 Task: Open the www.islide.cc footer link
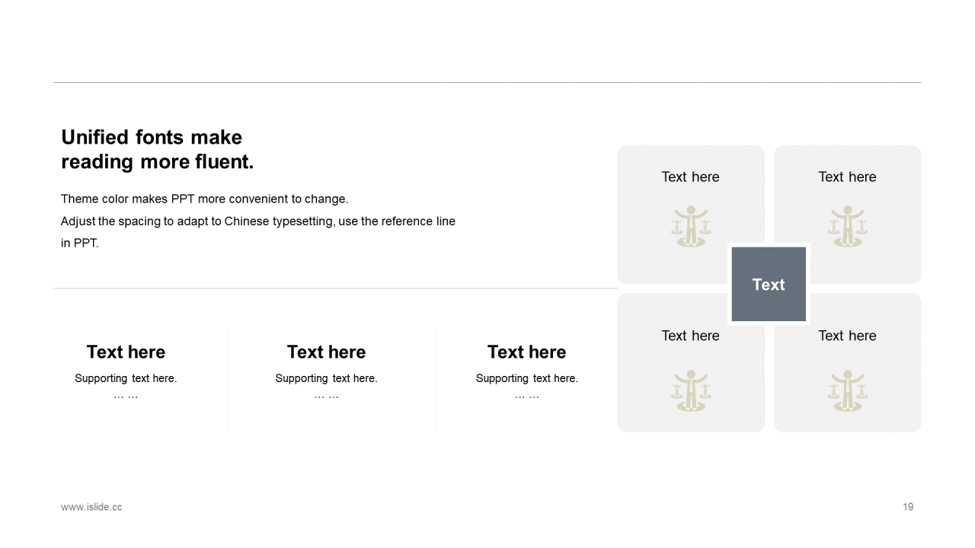click(x=91, y=507)
